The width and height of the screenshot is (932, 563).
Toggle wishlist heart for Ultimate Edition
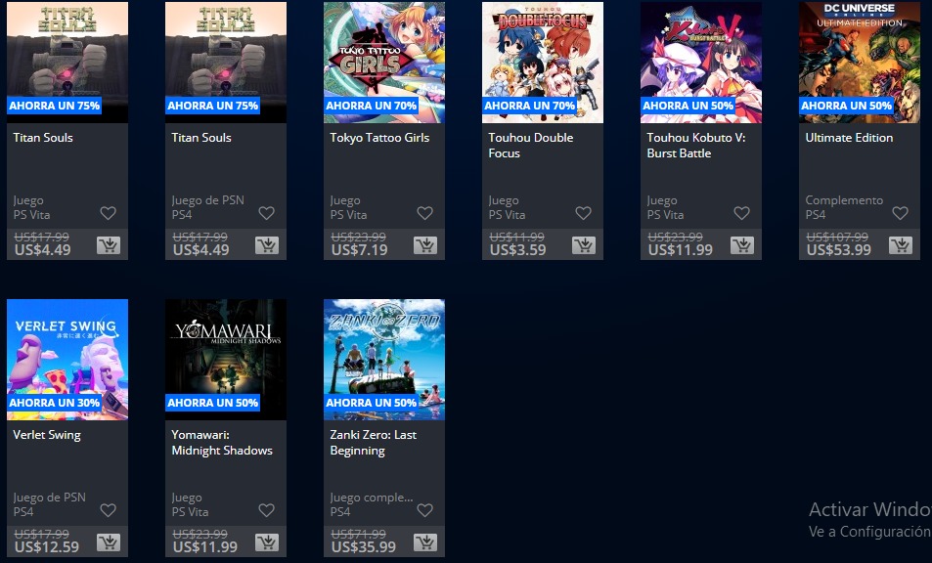[901, 213]
